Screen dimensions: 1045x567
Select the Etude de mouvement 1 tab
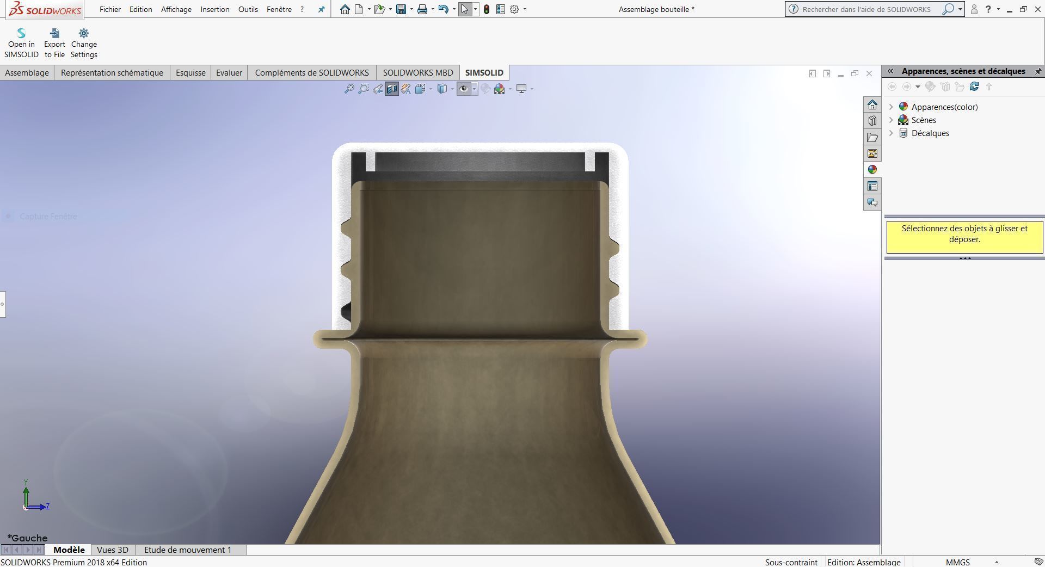click(x=188, y=550)
